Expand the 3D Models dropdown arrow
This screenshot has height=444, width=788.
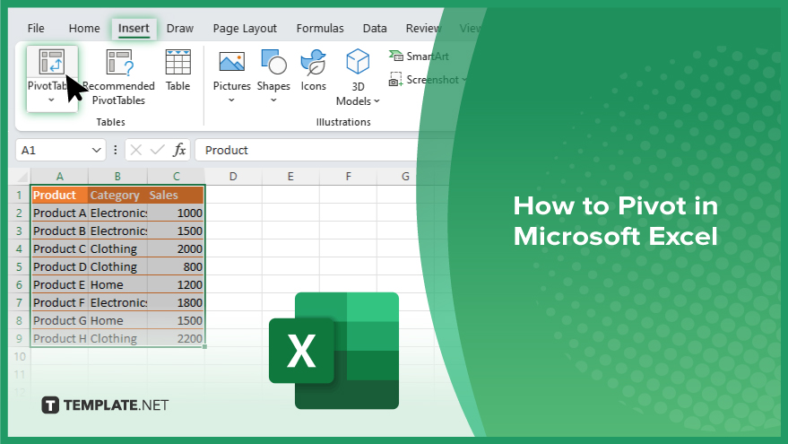tap(377, 101)
